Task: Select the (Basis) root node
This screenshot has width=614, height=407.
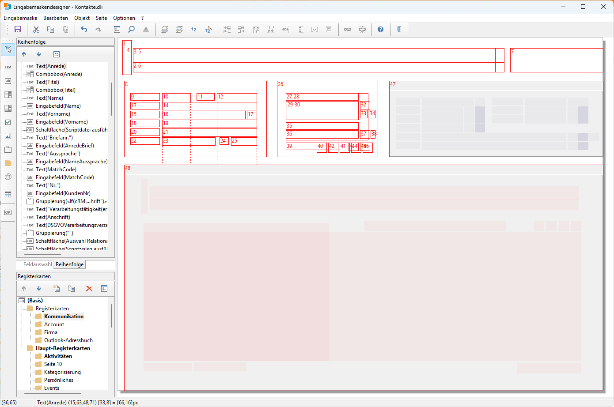Action: [x=35, y=301]
